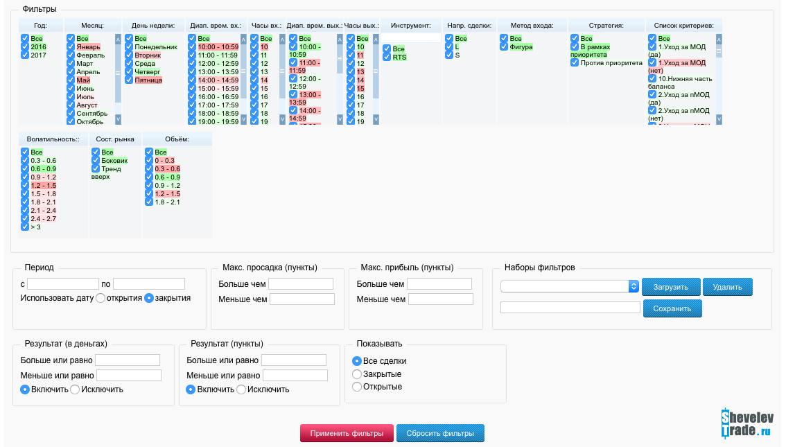
Task: Click the Сбросить фильтры button
Action: click(x=440, y=433)
